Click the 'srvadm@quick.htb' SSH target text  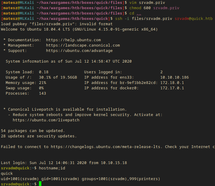194,18
